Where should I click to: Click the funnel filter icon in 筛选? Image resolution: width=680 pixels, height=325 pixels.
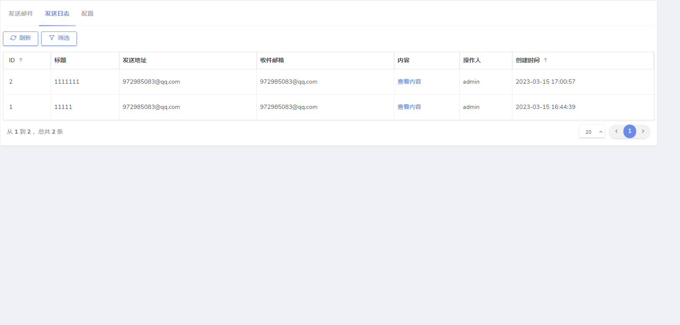pyautogui.click(x=52, y=38)
